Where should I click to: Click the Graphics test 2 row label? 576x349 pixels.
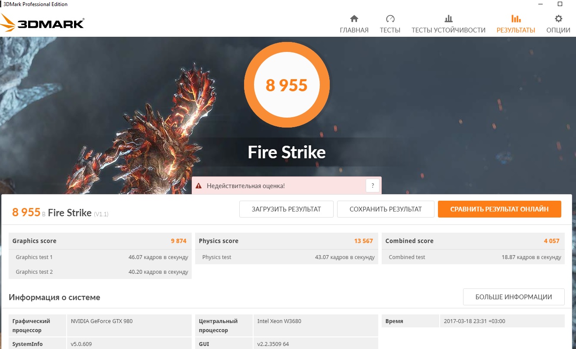[34, 272]
